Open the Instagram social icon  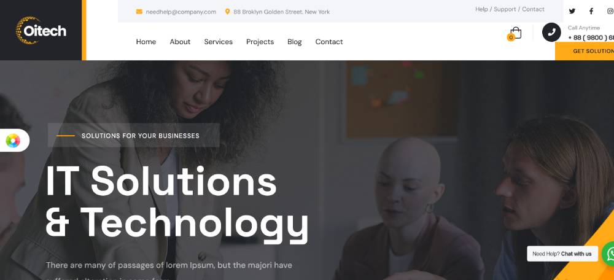610,11
